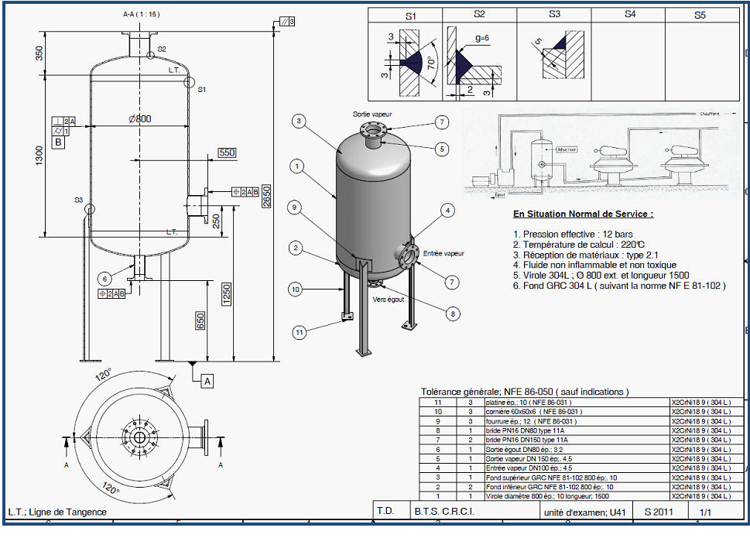Open the installation schematic picture
Screen dimensions: 750x538
(x=601, y=155)
